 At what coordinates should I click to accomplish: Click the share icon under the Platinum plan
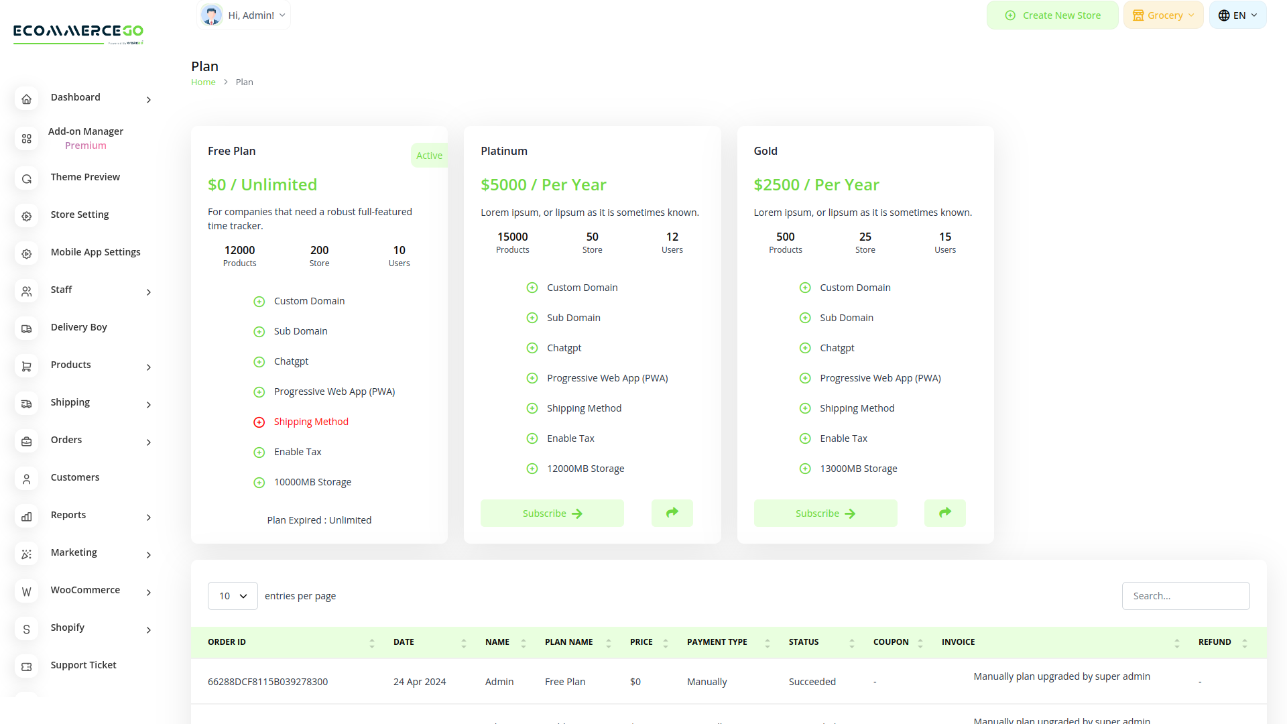coord(672,513)
